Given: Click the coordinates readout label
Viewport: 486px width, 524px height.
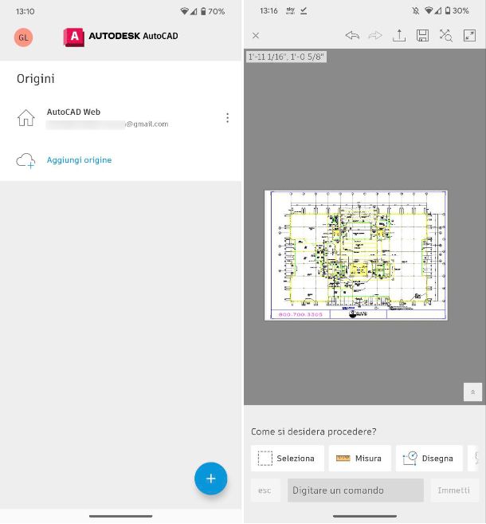Looking at the screenshot, I should coord(286,57).
